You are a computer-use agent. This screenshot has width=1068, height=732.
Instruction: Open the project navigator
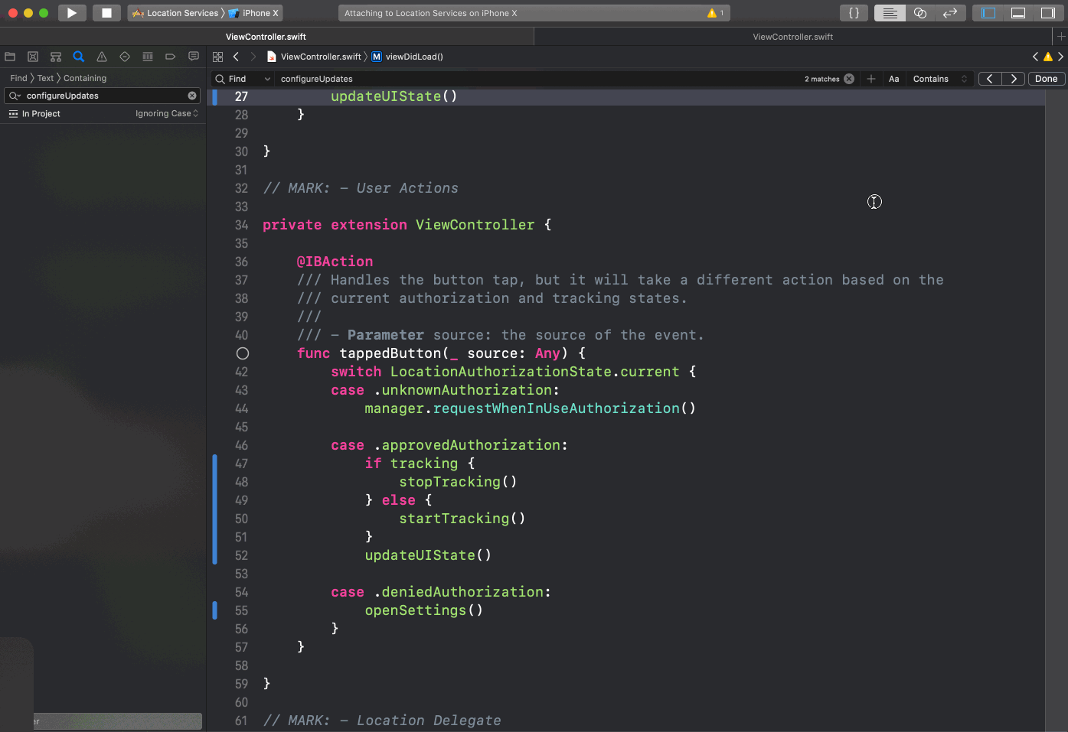10,57
